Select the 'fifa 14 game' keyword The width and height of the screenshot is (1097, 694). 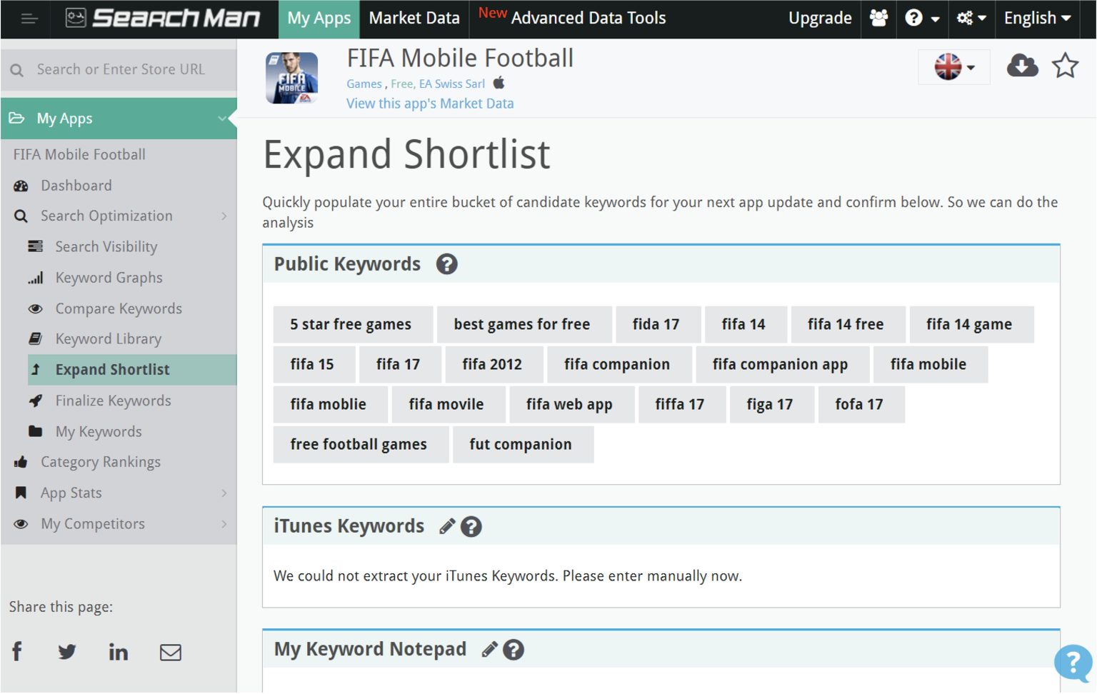pyautogui.click(x=971, y=325)
